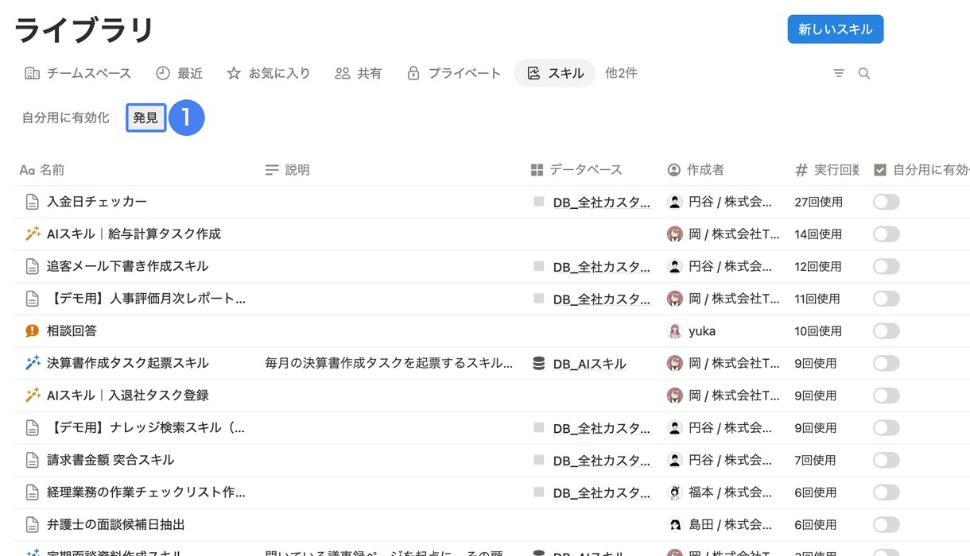Viewport: 970px width, 556px height.
Task: Click the 新しいスキル button
Action: [x=836, y=29]
